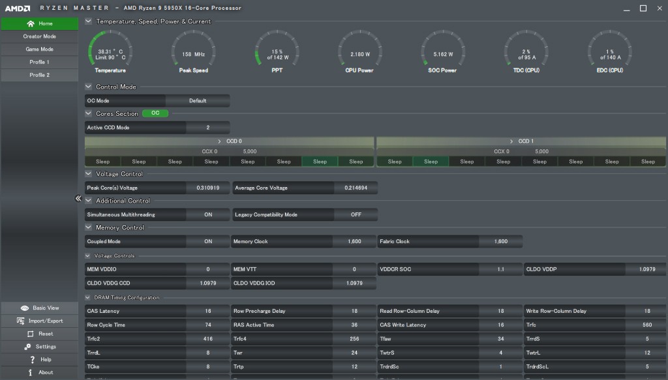The width and height of the screenshot is (668, 380).
Task: Switch to Creator Mode tab
Action: pyautogui.click(x=39, y=37)
